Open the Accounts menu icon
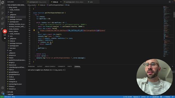The height and width of the screenshot is (98, 175). point(2,88)
